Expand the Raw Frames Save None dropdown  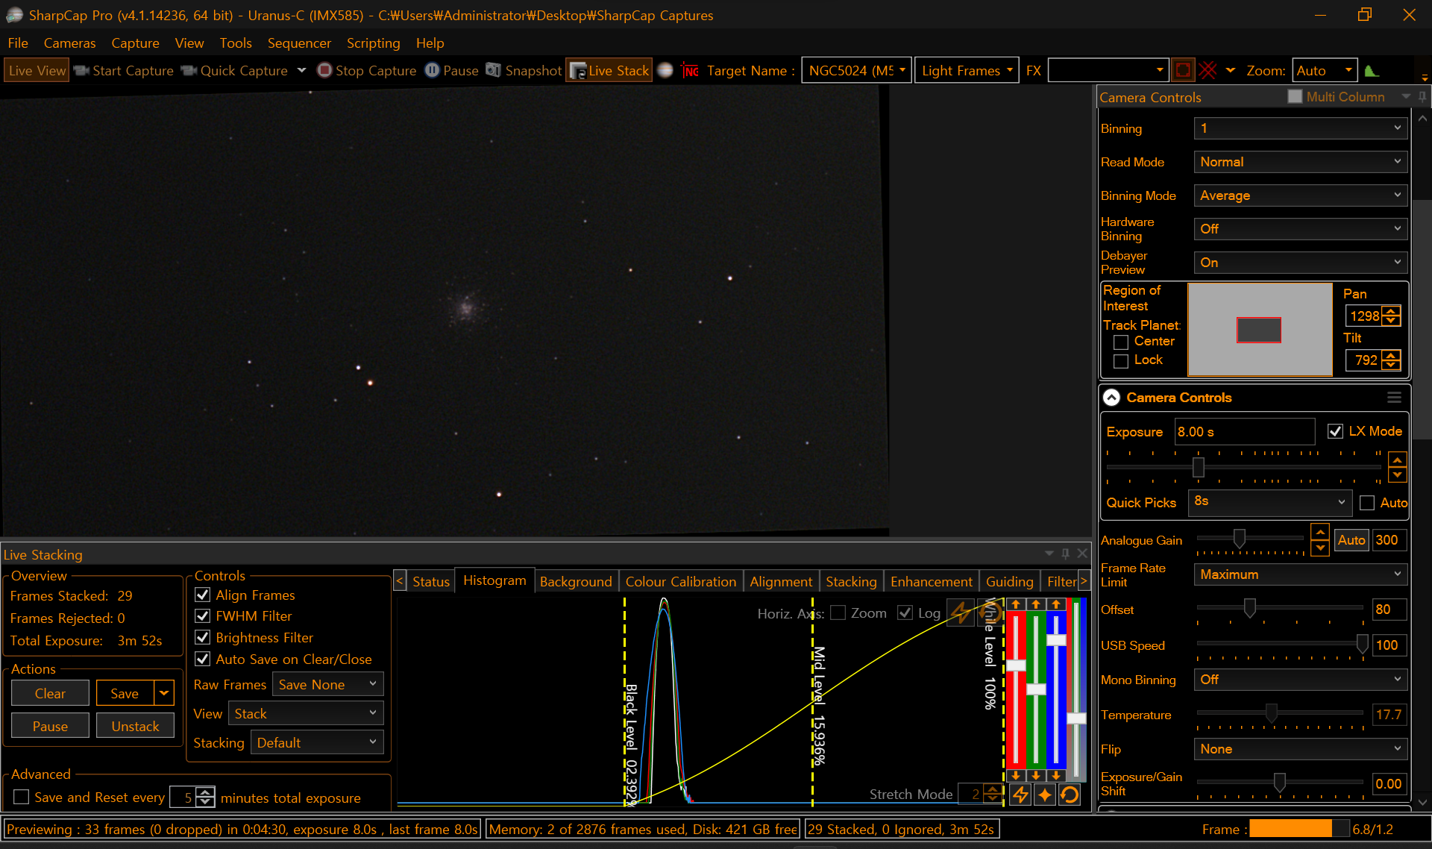[327, 685]
